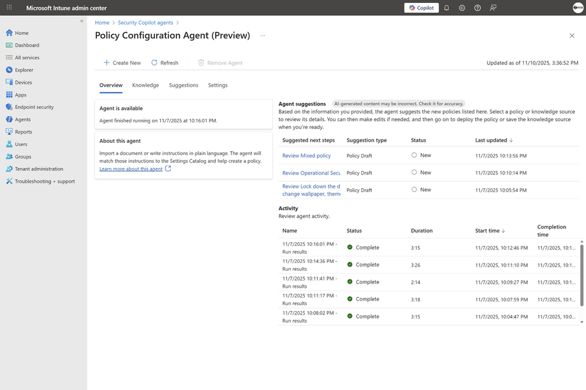Open the notifications bell in the top bar
This screenshot has height=390, width=586.
tap(445, 8)
